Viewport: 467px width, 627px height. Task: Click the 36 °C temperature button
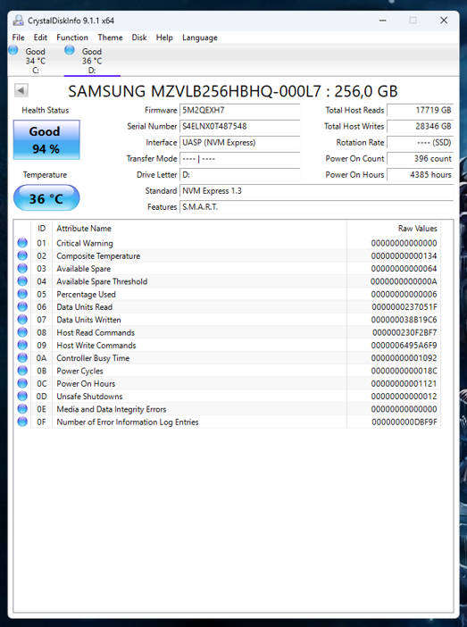pyautogui.click(x=46, y=198)
